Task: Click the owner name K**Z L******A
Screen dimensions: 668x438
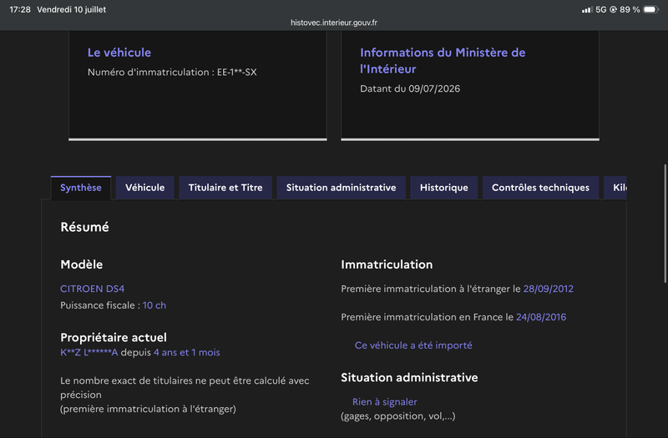Action: click(89, 352)
